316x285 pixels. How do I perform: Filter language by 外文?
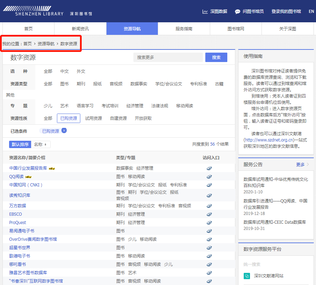[81, 71]
